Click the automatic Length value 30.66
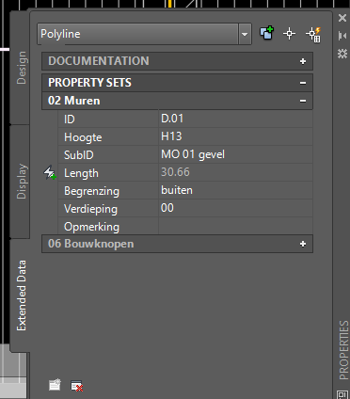Viewport: 350px width, 399px height. (x=235, y=172)
